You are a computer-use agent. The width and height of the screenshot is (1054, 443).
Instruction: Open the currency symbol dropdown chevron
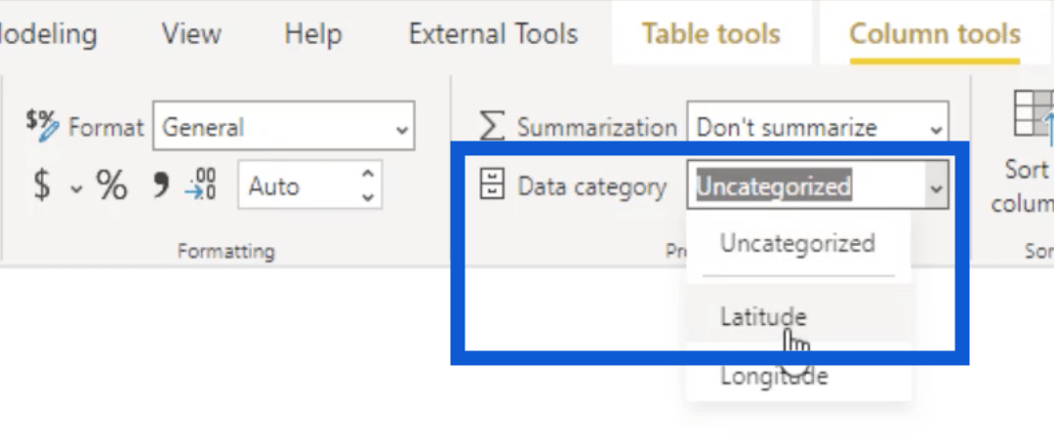(x=77, y=189)
